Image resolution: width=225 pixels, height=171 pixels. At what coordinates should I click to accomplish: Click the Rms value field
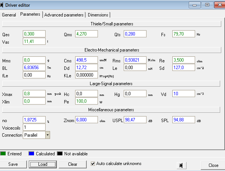click(x=135, y=60)
